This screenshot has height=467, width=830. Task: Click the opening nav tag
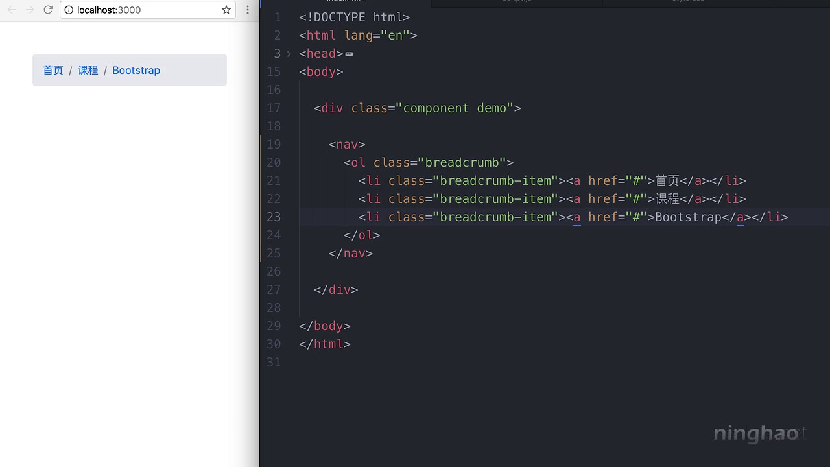point(347,144)
